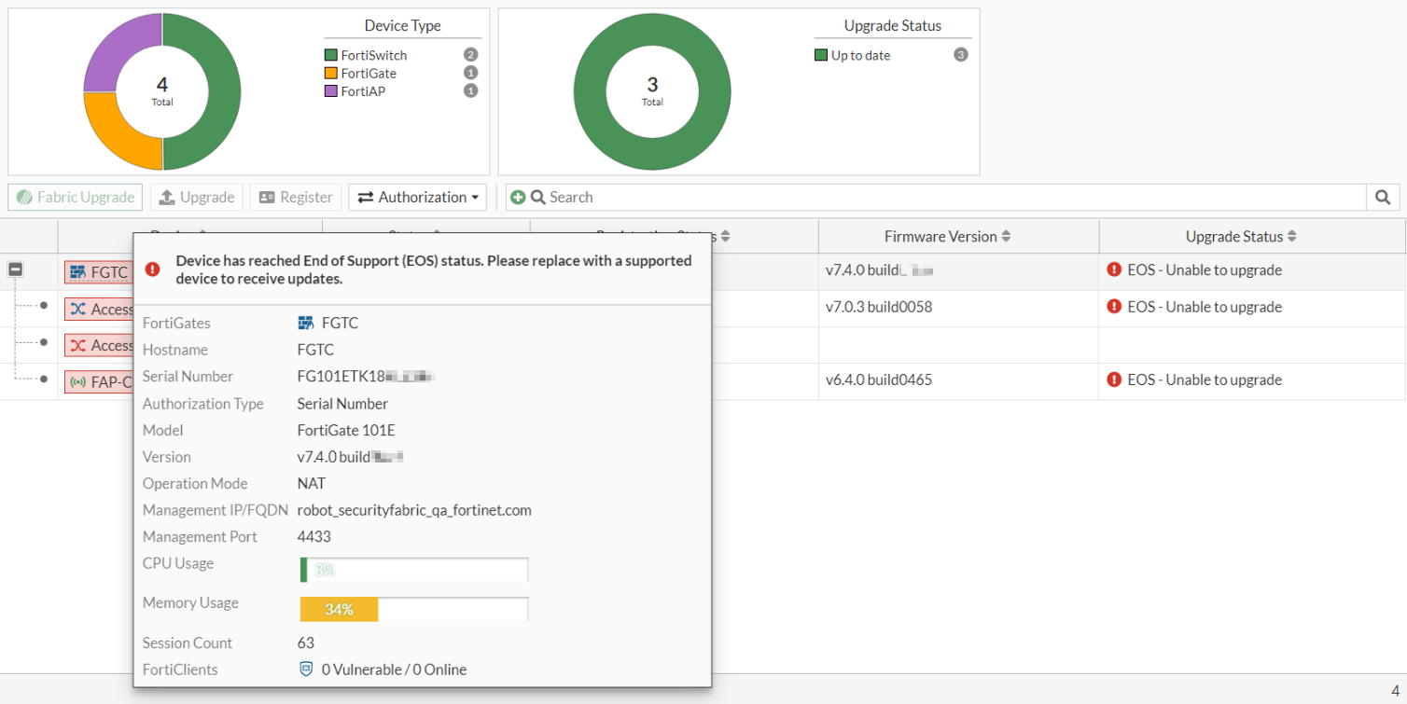Click the Memory Usage progress bar
The image size is (1407, 704).
coord(413,610)
